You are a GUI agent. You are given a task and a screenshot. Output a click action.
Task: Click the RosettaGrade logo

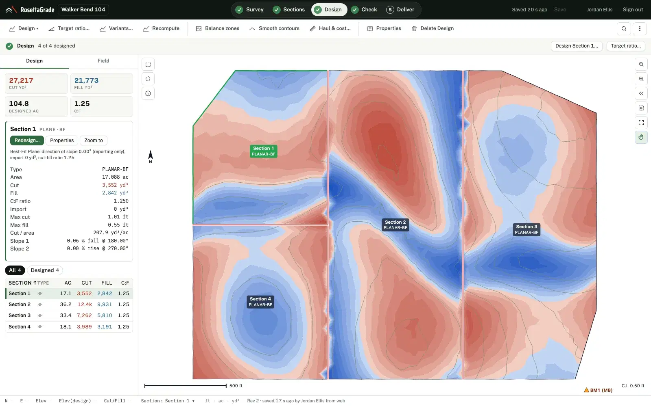pos(30,10)
